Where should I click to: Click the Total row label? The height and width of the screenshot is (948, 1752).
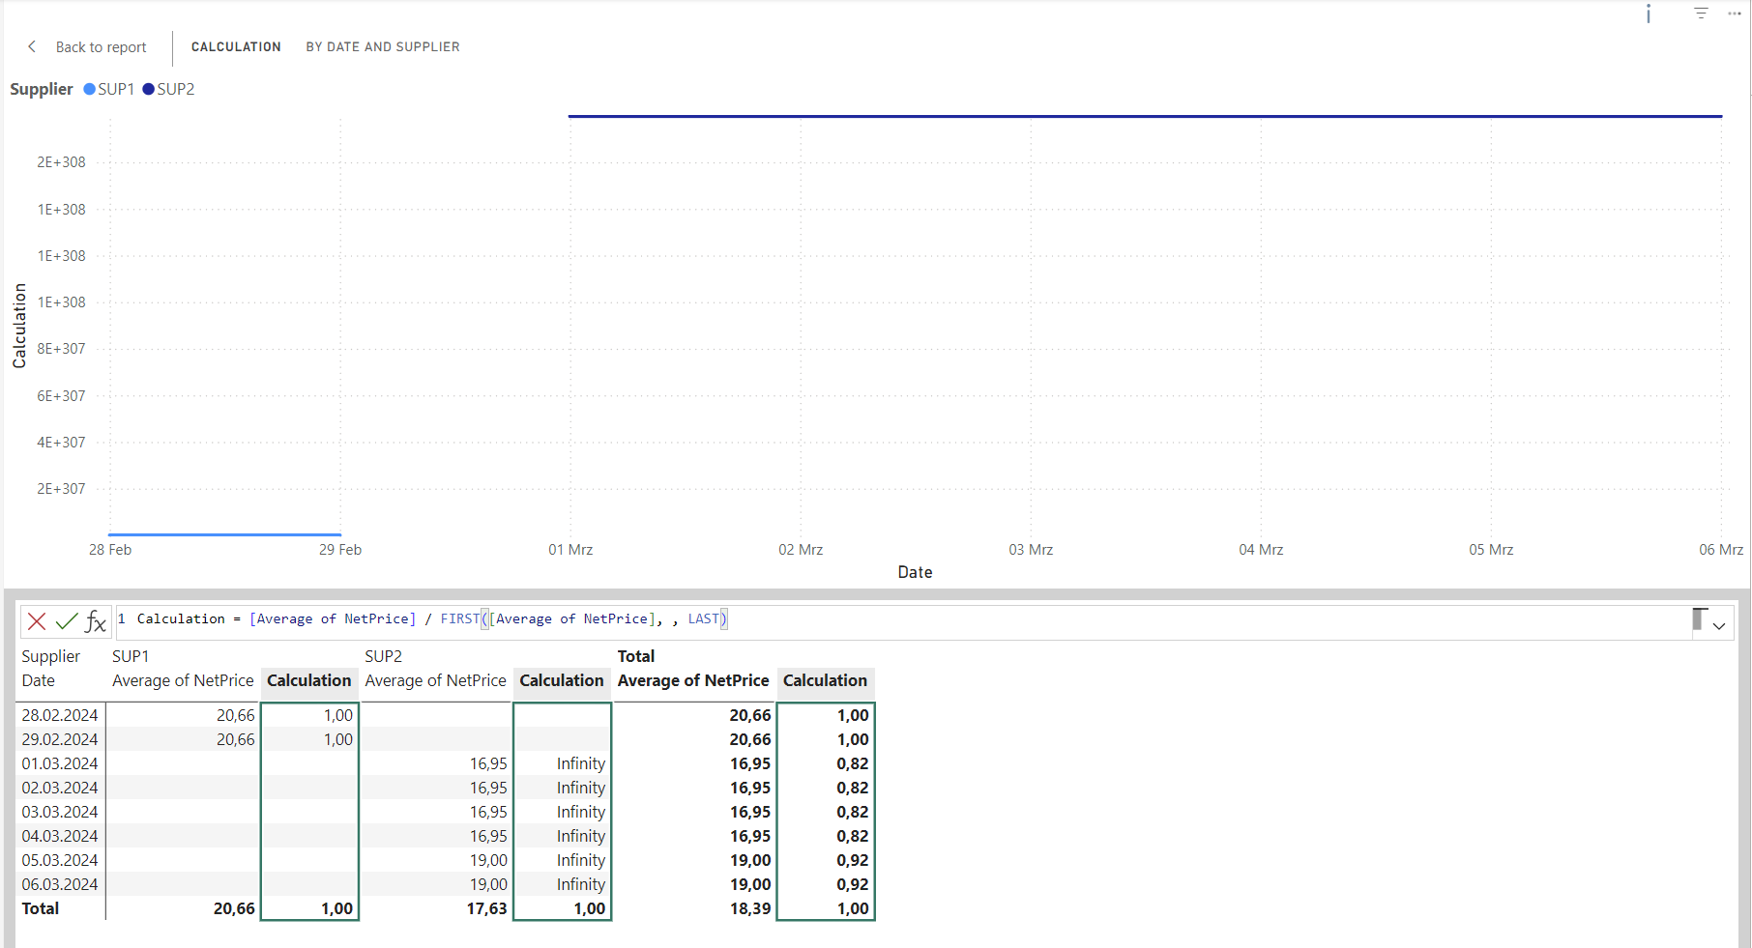[x=41, y=909]
